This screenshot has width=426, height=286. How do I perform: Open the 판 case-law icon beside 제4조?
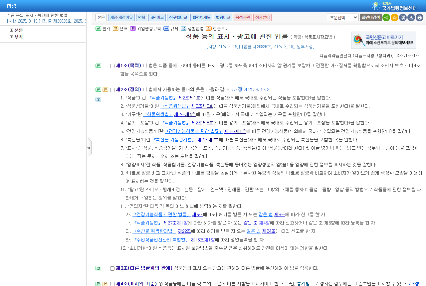tap(98, 284)
